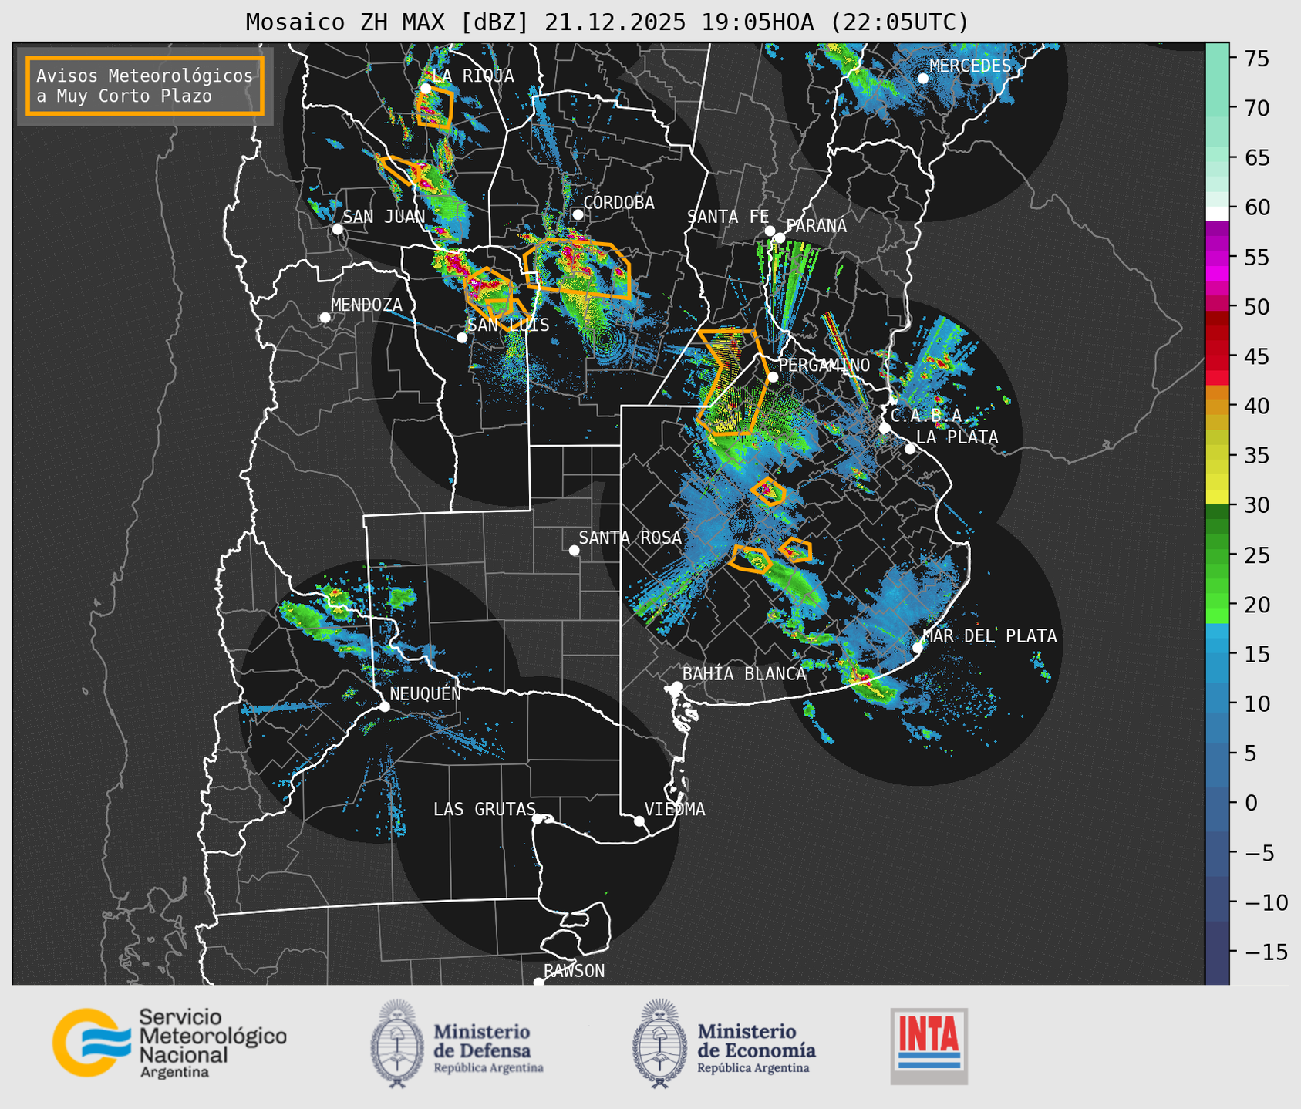Click the INTA logo
1301x1109 pixels.
click(929, 1046)
